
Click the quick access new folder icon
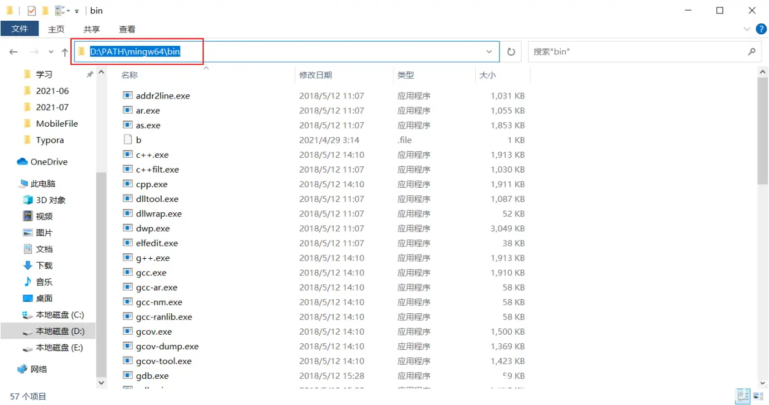point(46,10)
